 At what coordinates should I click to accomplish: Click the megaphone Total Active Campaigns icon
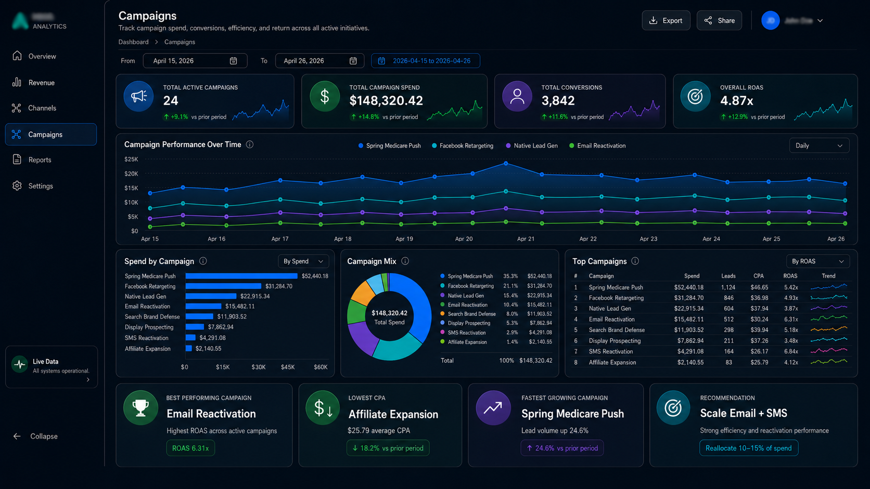pyautogui.click(x=138, y=96)
